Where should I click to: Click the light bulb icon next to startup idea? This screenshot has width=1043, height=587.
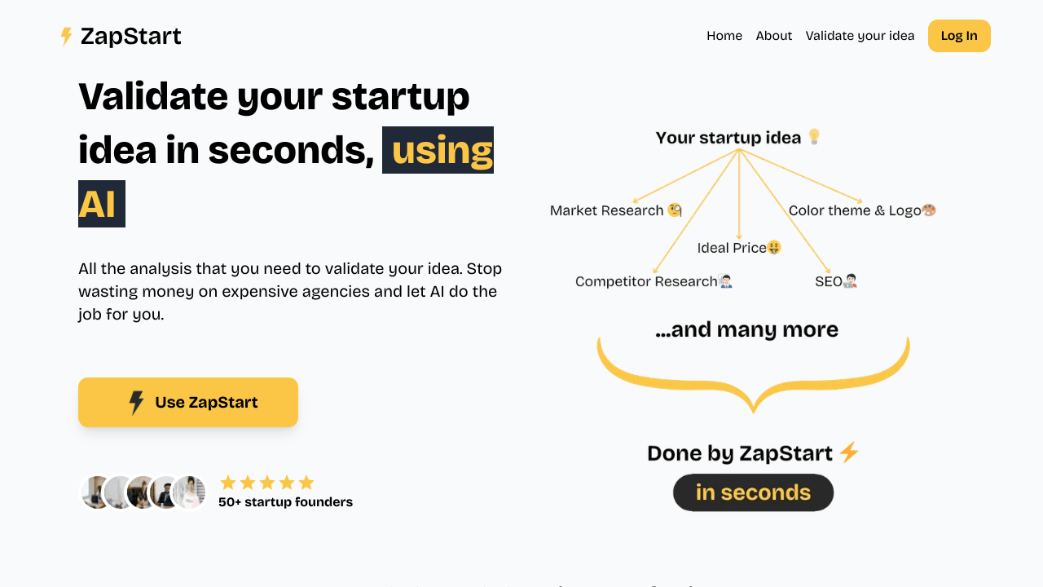pos(816,137)
